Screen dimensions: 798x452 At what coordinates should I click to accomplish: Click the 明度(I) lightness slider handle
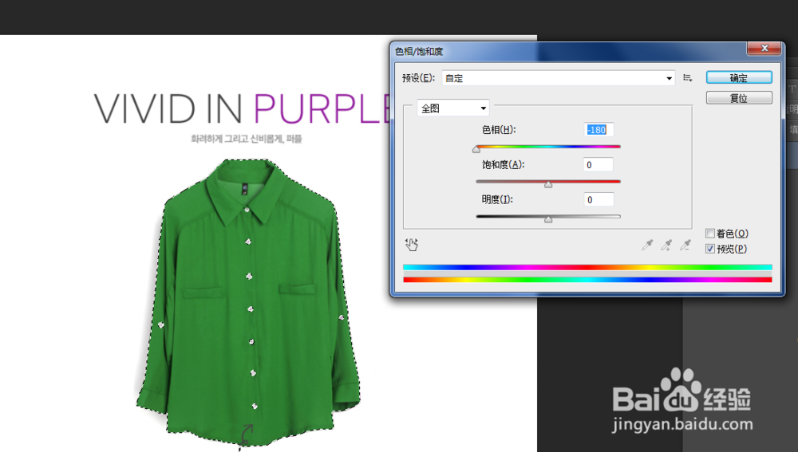pos(548,220)
